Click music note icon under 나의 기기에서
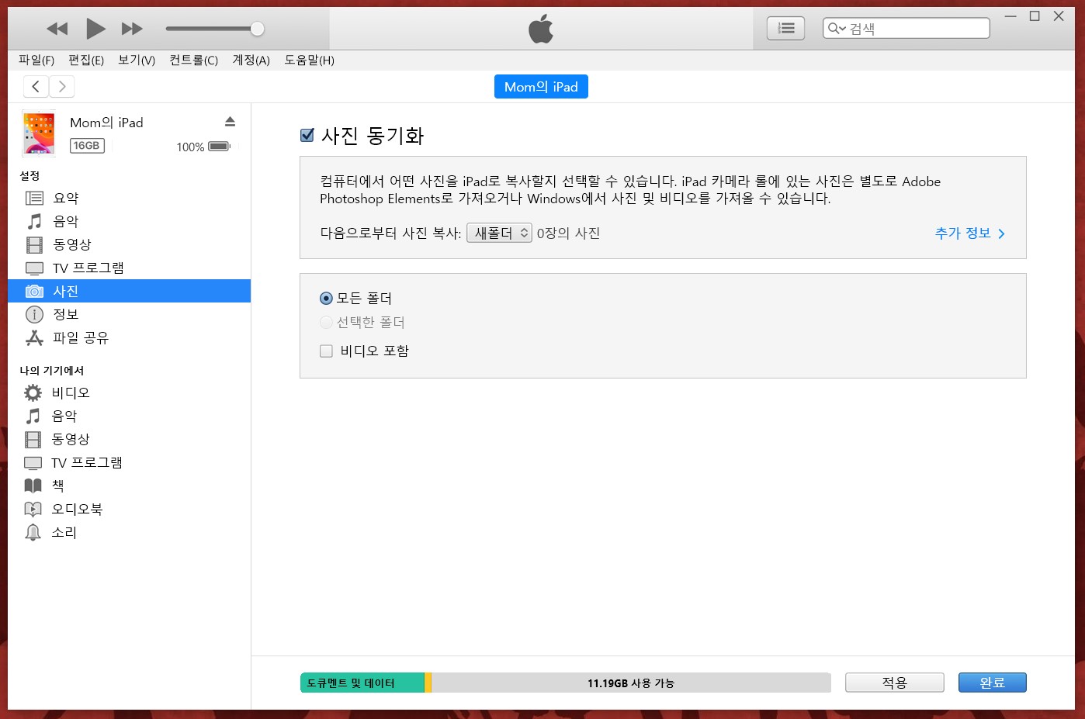 [33, 416]
